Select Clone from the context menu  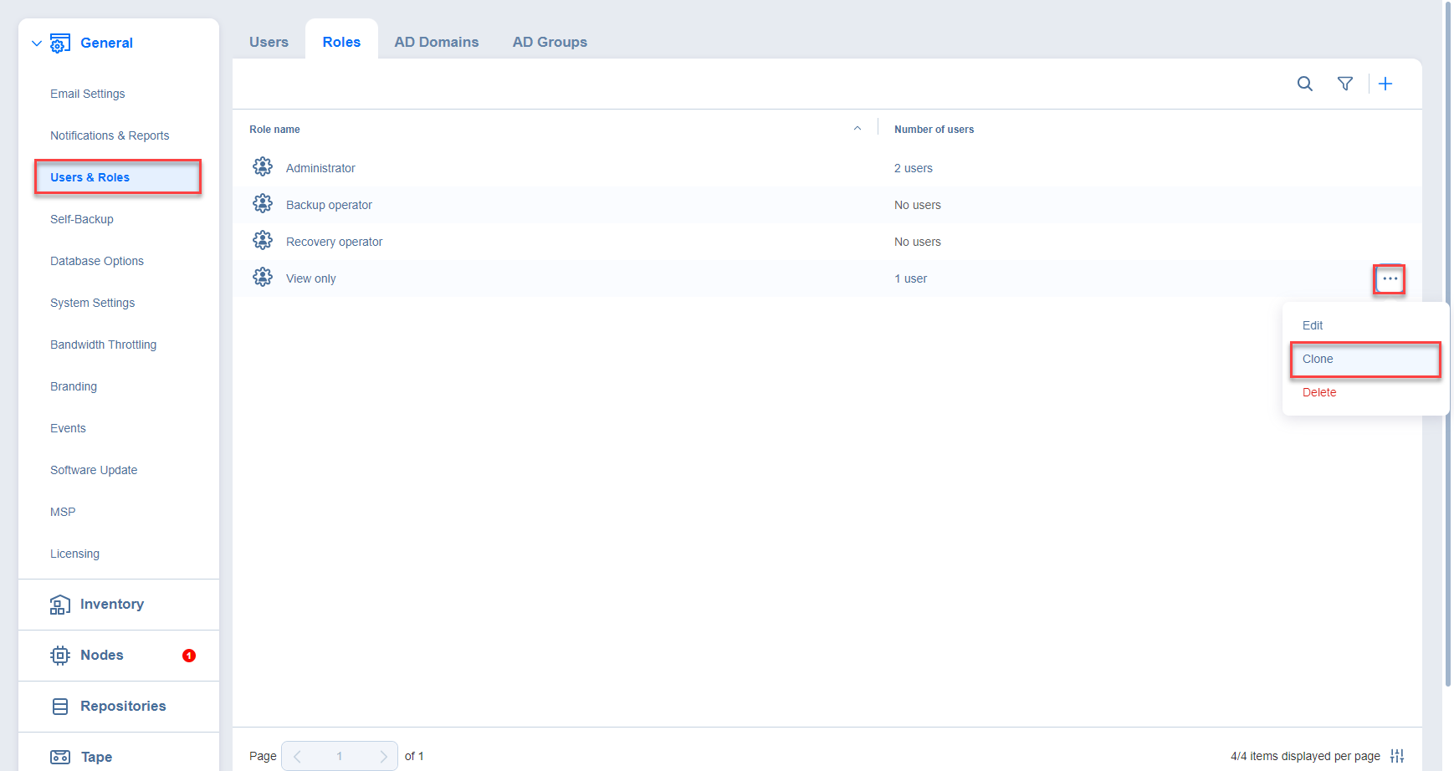(x=1318, y=359)
